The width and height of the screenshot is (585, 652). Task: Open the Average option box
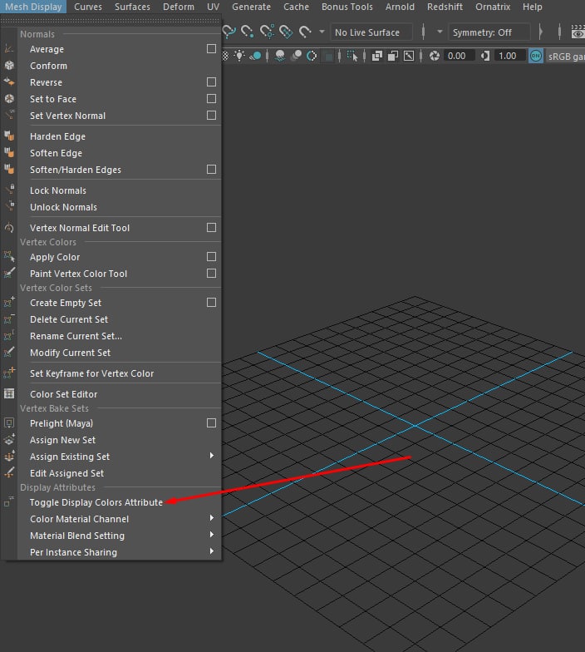click(x=211, y=48)
